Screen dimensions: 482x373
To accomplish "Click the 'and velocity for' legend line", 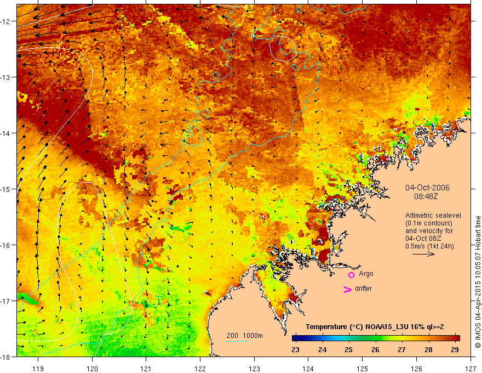I will point(429,231).
